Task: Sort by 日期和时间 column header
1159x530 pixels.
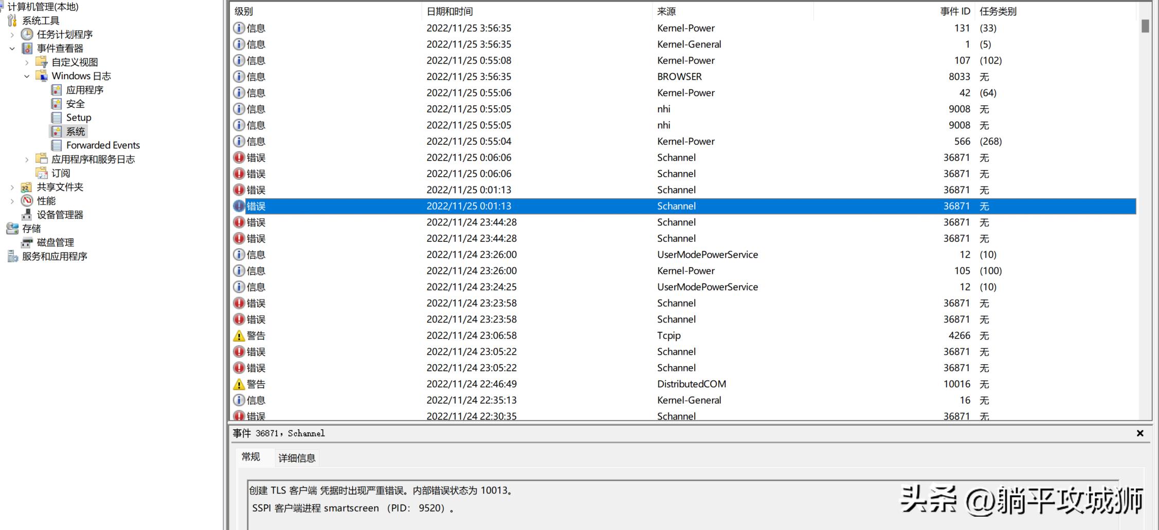Action: pyautogui.click(x=449, y=11)
